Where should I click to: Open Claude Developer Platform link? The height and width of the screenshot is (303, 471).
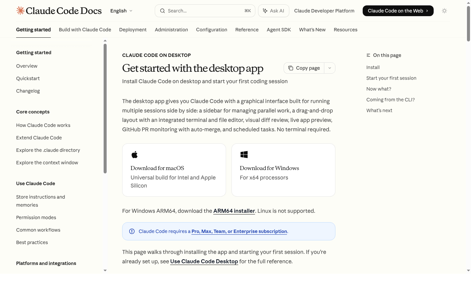click(324, 11)
